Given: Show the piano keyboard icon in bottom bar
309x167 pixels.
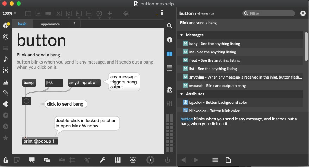Looking at the screenshot, I should tap(118, 160).
